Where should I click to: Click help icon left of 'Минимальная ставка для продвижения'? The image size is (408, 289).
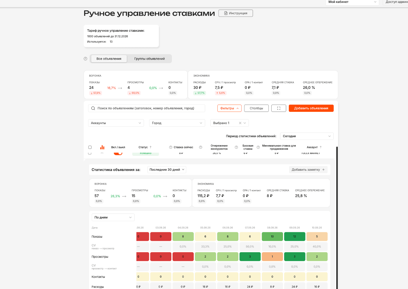coord(258,147)
